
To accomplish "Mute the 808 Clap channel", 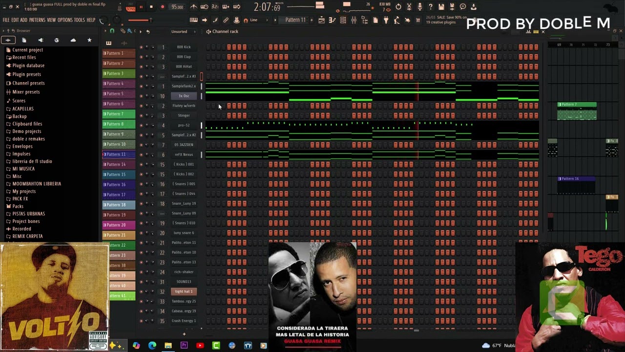I will point(141,57).
